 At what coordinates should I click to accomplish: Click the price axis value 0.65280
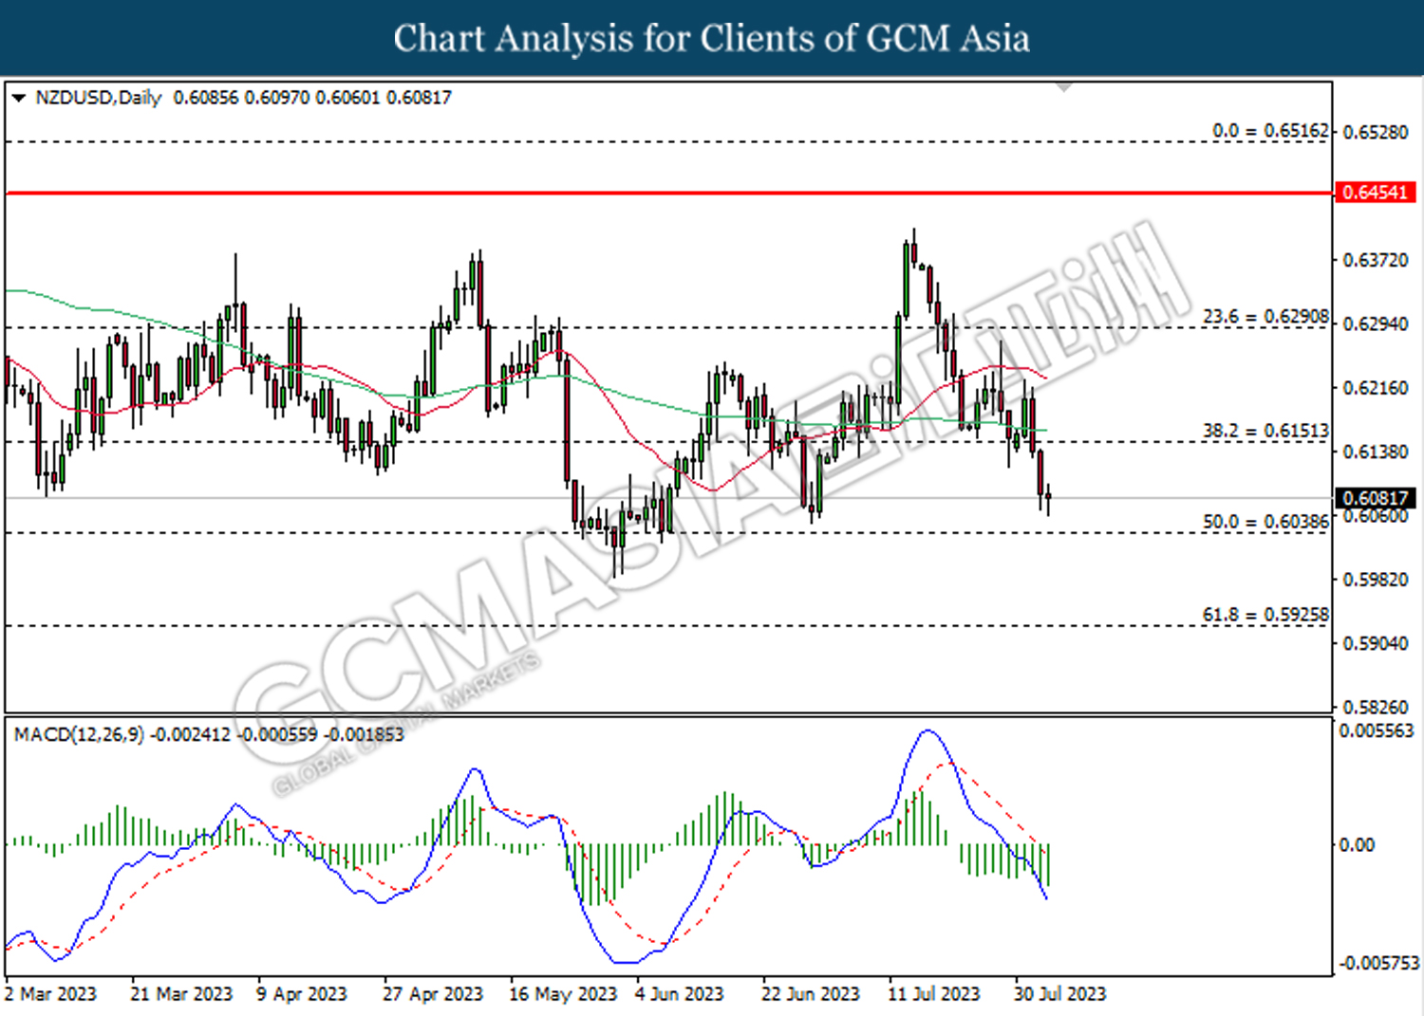(1376, 132)
